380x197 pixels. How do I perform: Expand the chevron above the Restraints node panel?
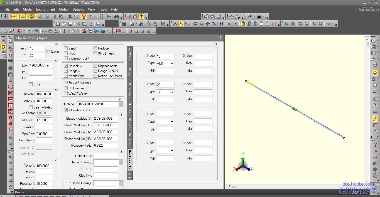pos(216,44)
